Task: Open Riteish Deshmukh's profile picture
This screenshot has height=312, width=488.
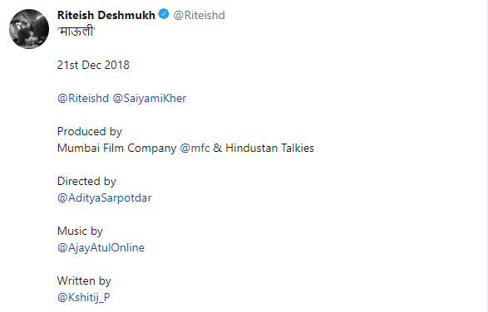Action: (29, 29)
